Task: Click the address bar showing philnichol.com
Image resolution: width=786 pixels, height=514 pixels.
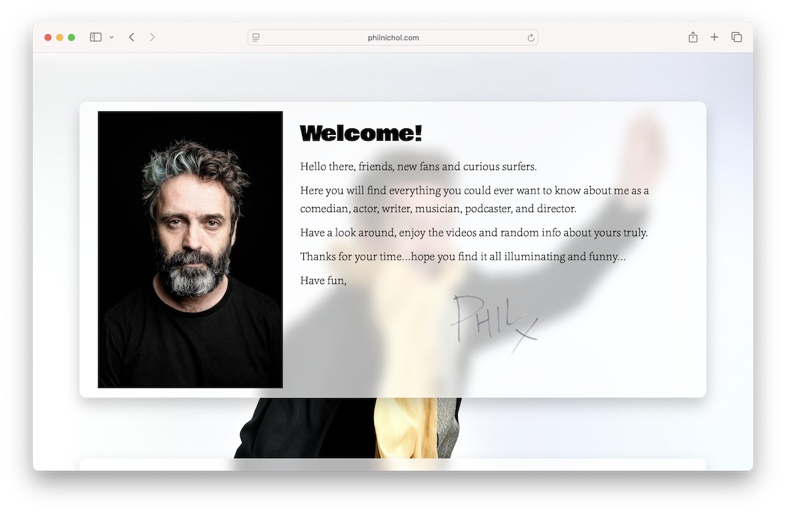Action: pyautogui.click(x=393, y=37)
